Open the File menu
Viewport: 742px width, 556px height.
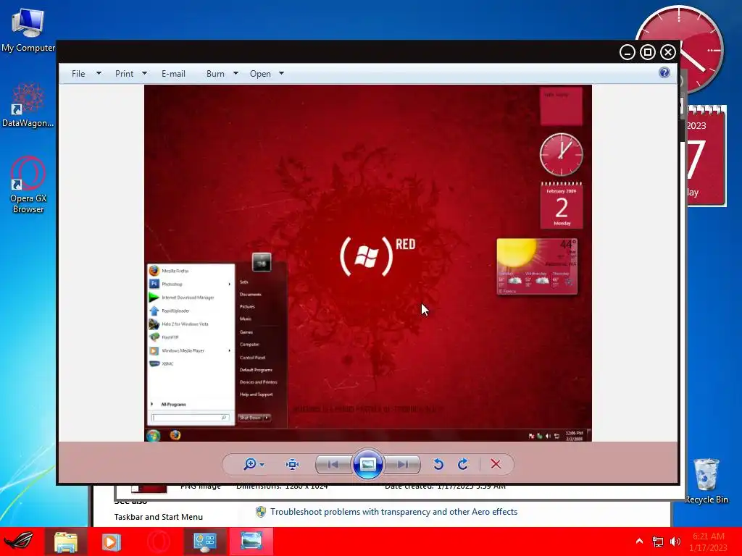[78, 74]
